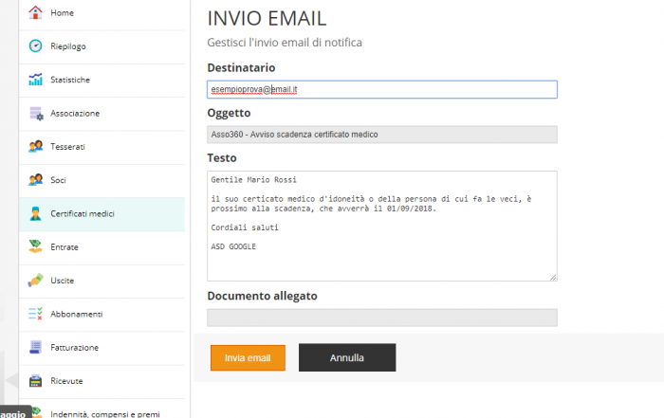Click the textarea resize handle
Viewport: 664px width, 418px height.
553,277
